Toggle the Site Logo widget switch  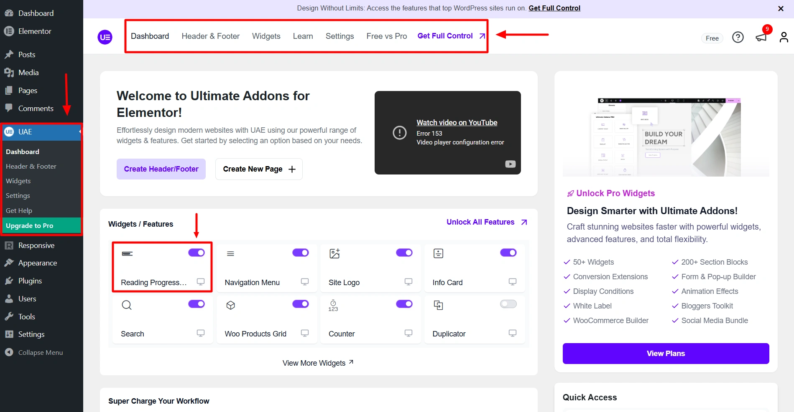[404, 253]
